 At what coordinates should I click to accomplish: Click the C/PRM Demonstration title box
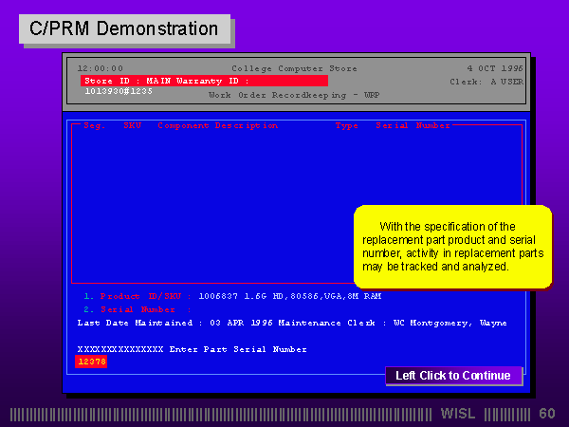click(124, 28)
